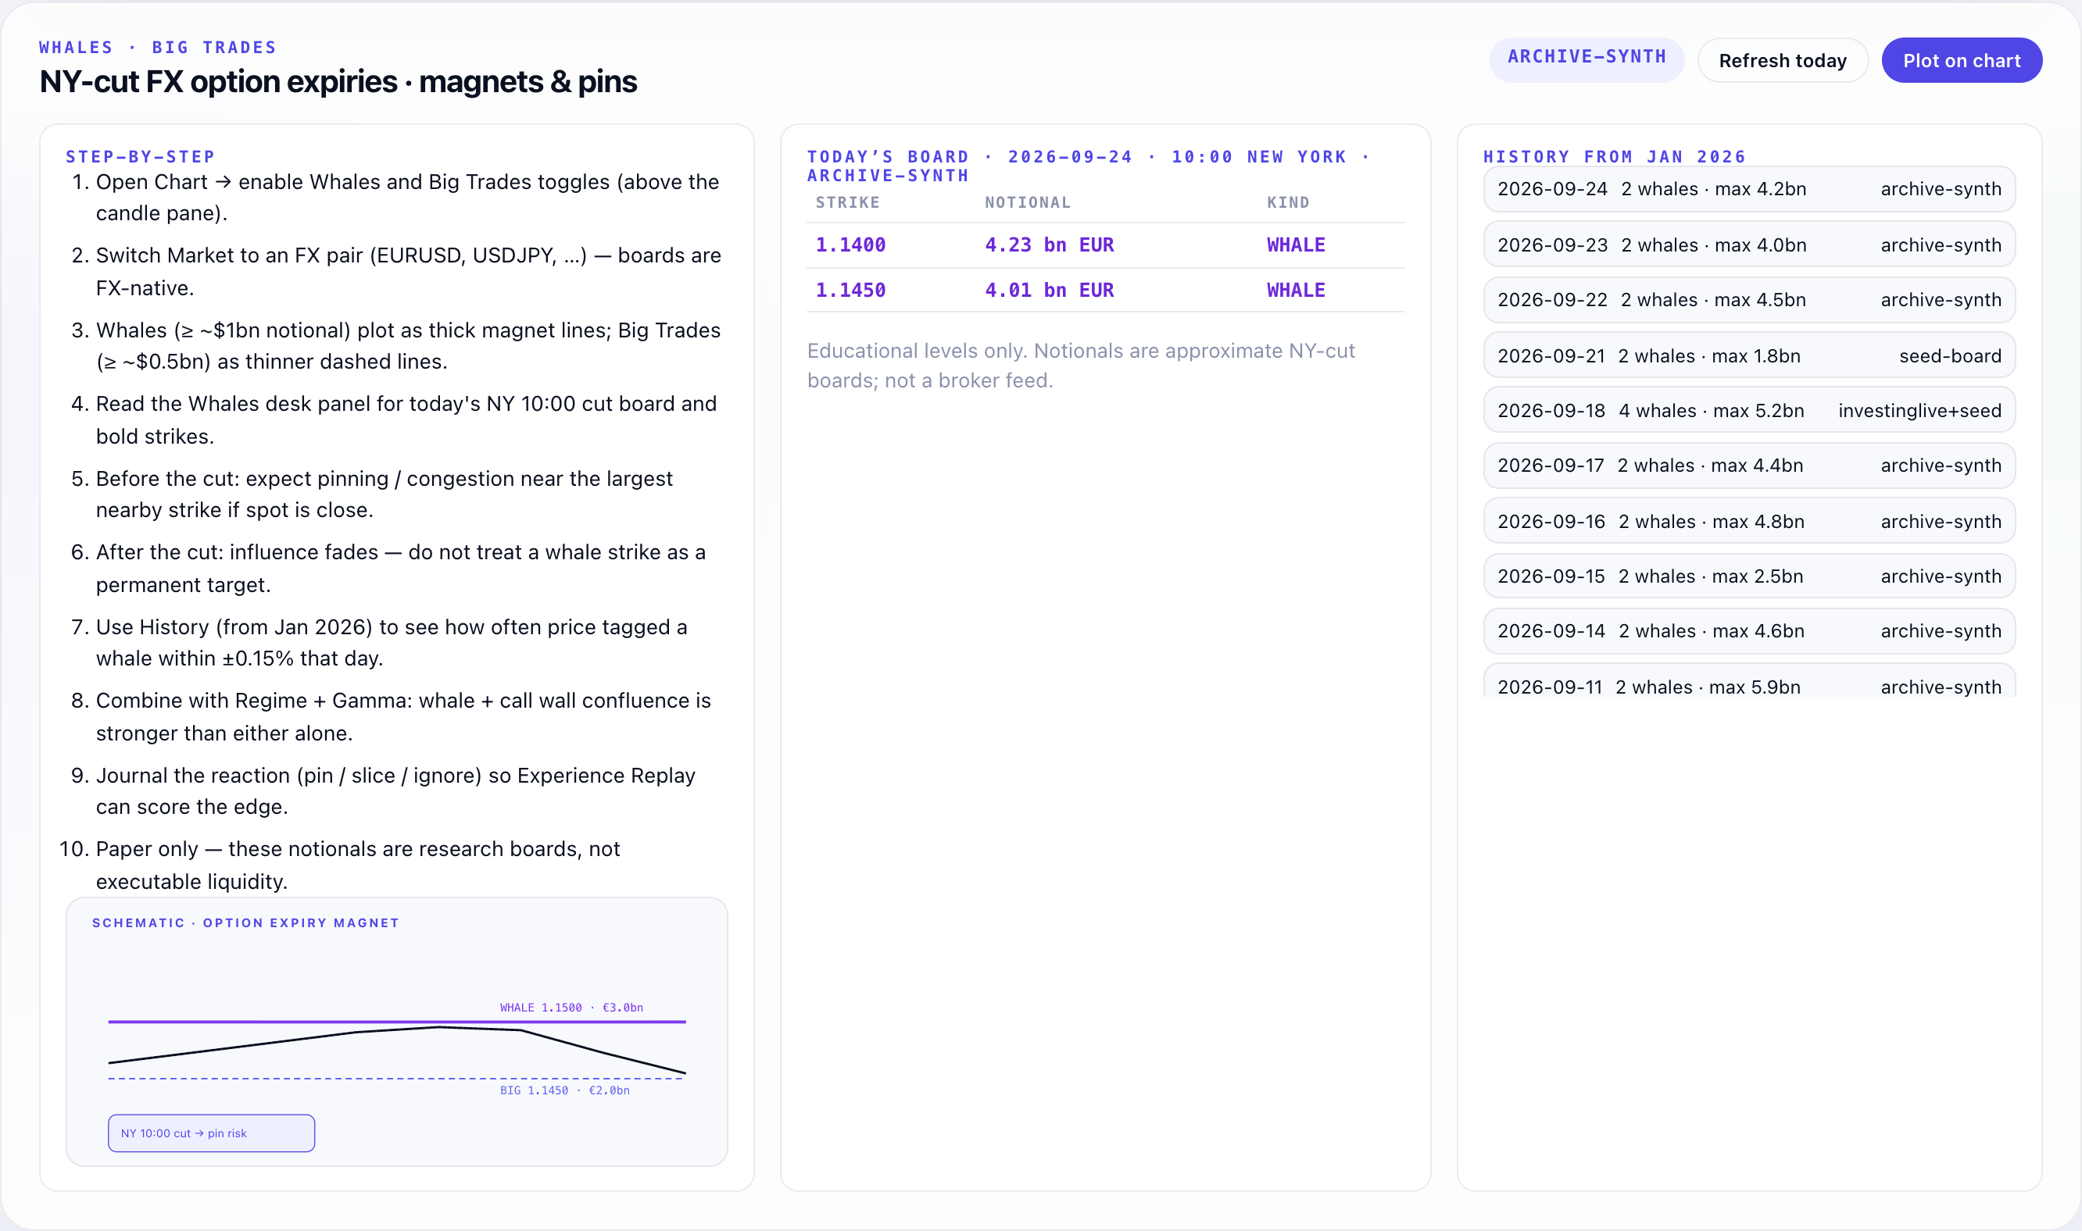Open history row 2026-09-23

click(1749, 244)
